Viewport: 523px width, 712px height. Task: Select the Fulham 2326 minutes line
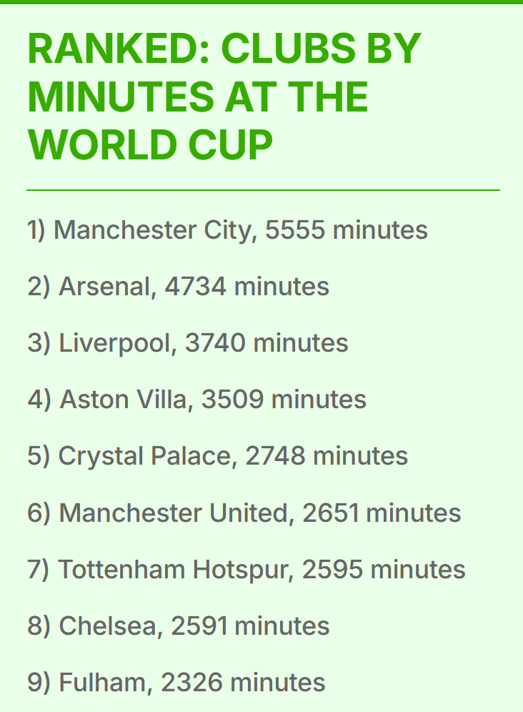(x=176, y=683)
